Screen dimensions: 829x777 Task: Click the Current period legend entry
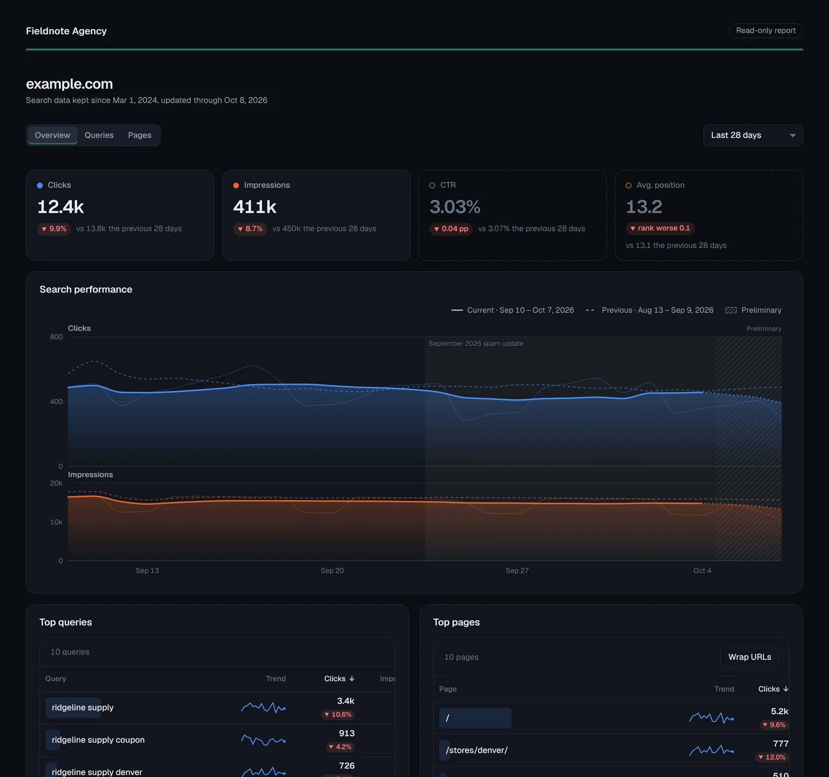tap(512, 310)
